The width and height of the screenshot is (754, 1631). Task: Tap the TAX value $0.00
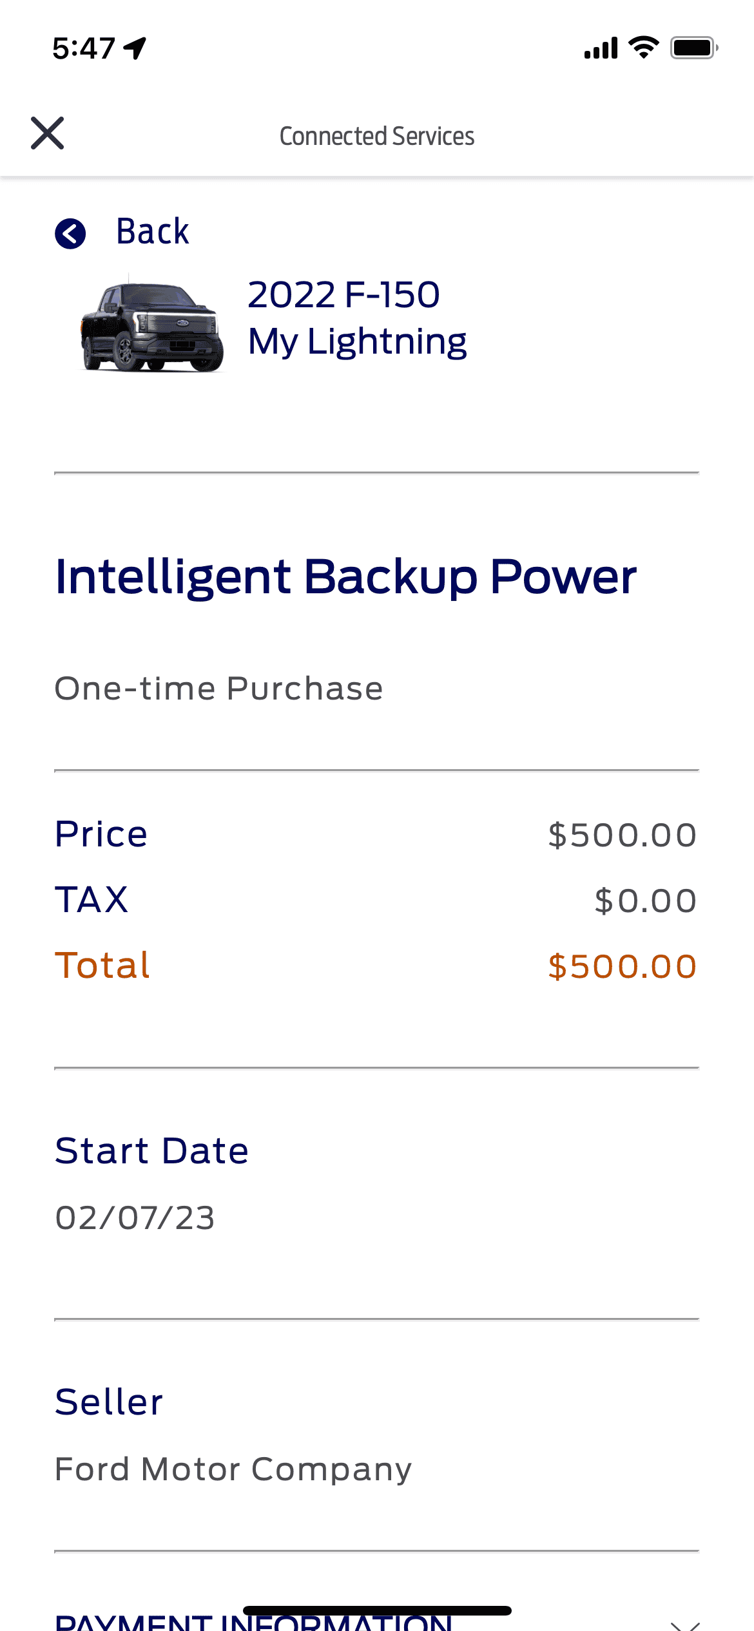click(645, 901)
